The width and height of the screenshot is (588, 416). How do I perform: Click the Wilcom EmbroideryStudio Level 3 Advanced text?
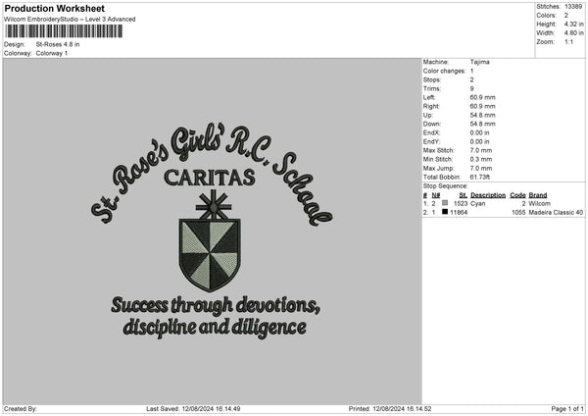pos(70,20)
